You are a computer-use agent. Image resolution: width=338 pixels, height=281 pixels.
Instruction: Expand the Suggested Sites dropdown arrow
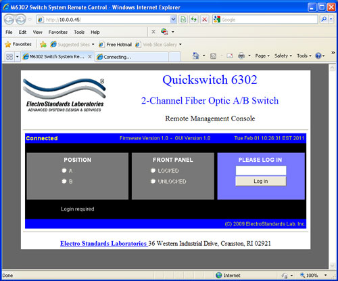93,45
